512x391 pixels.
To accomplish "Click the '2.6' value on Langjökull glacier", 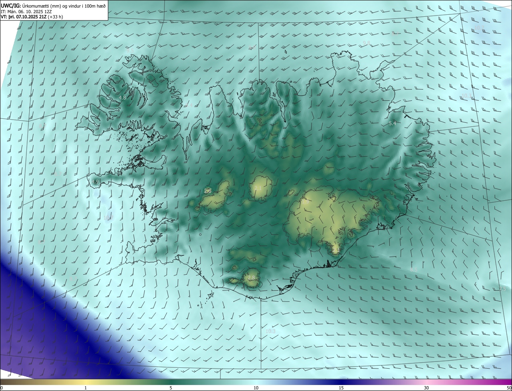I will 208,191.
